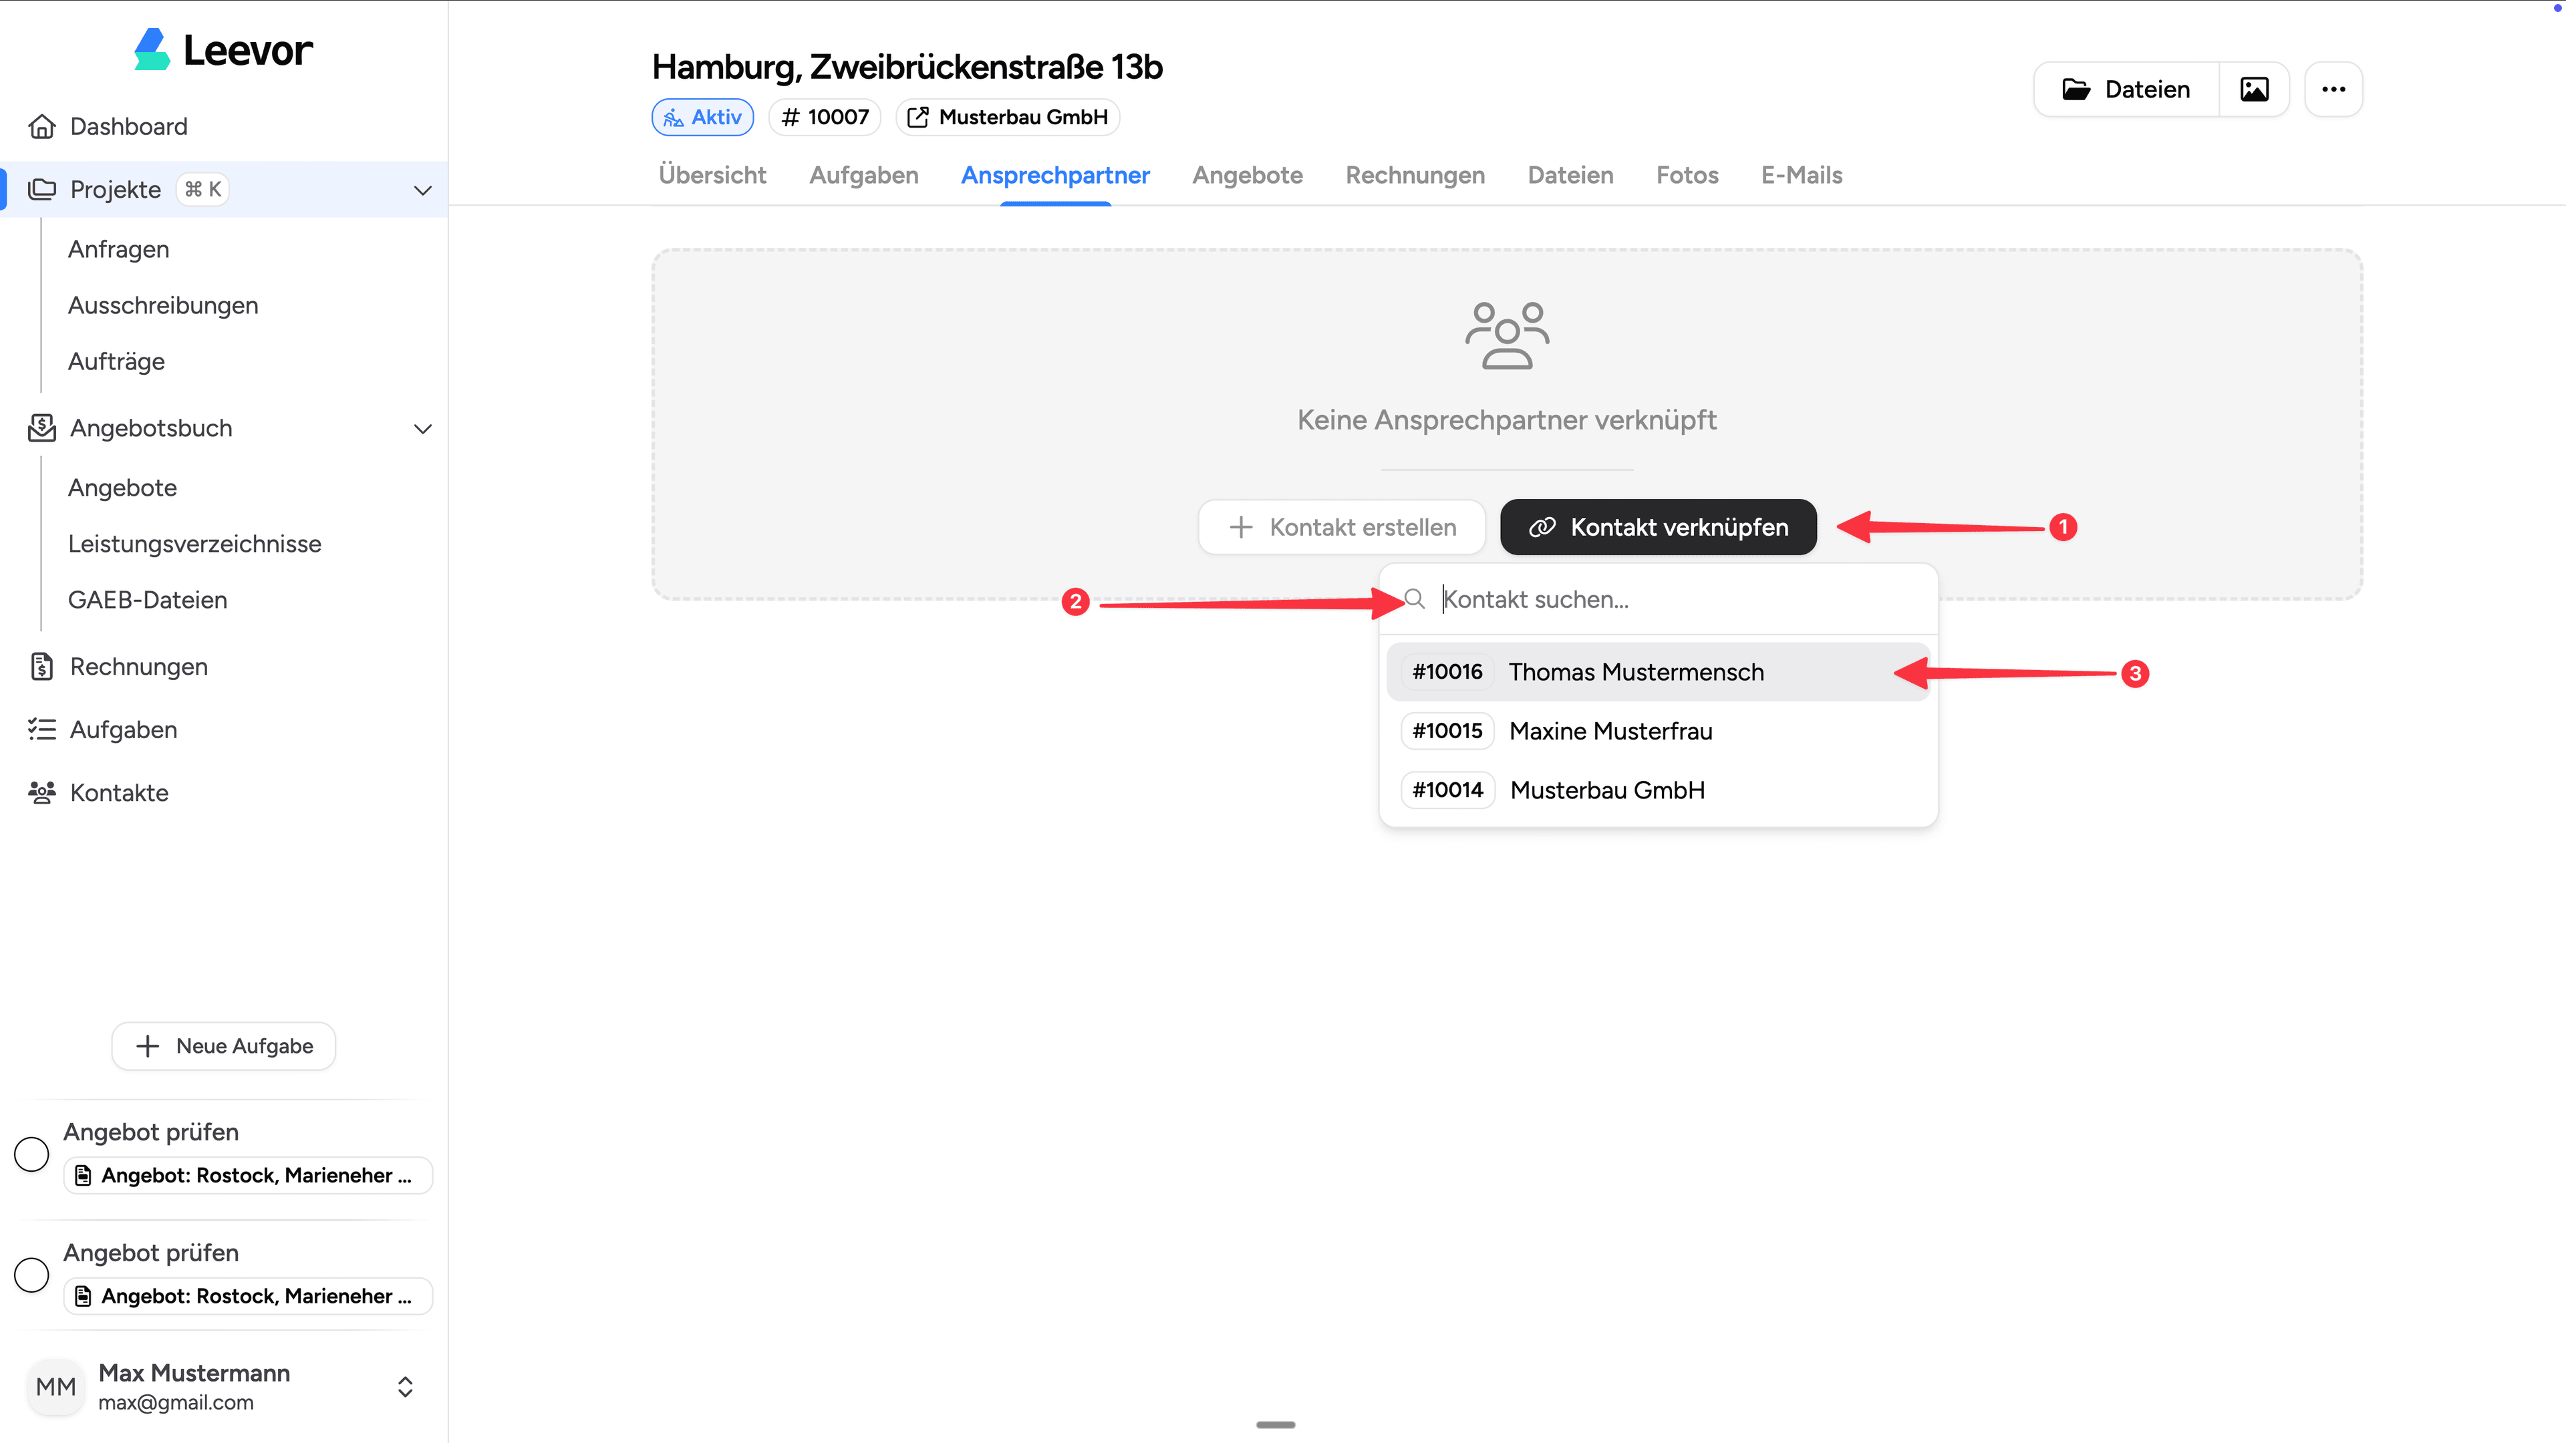This screenshot has width=2566, height=1443.
Task: Open the Musterbau GmbH link
Action: point(1008,116)
